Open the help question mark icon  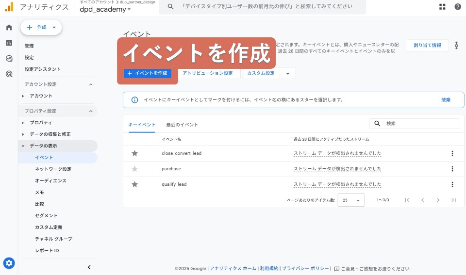pos(458,7)
